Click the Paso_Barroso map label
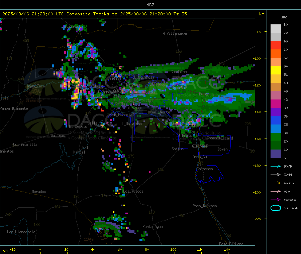The height and width of the screenshot is (254, 301). coord(205,206)
